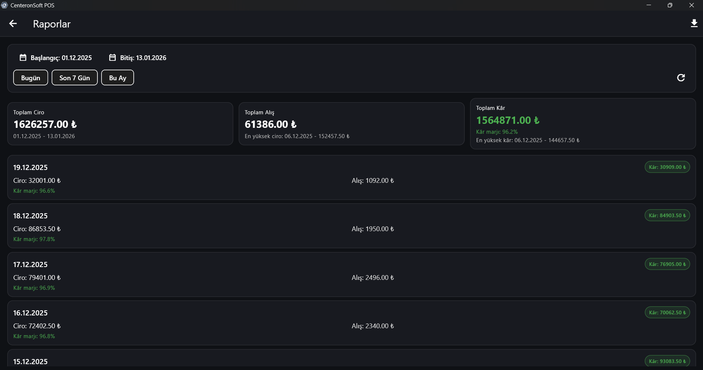Select the 17.12.2025 daily report entry
Image resolution: width=703 pixels, height=370 pixels.
[351, 275]
